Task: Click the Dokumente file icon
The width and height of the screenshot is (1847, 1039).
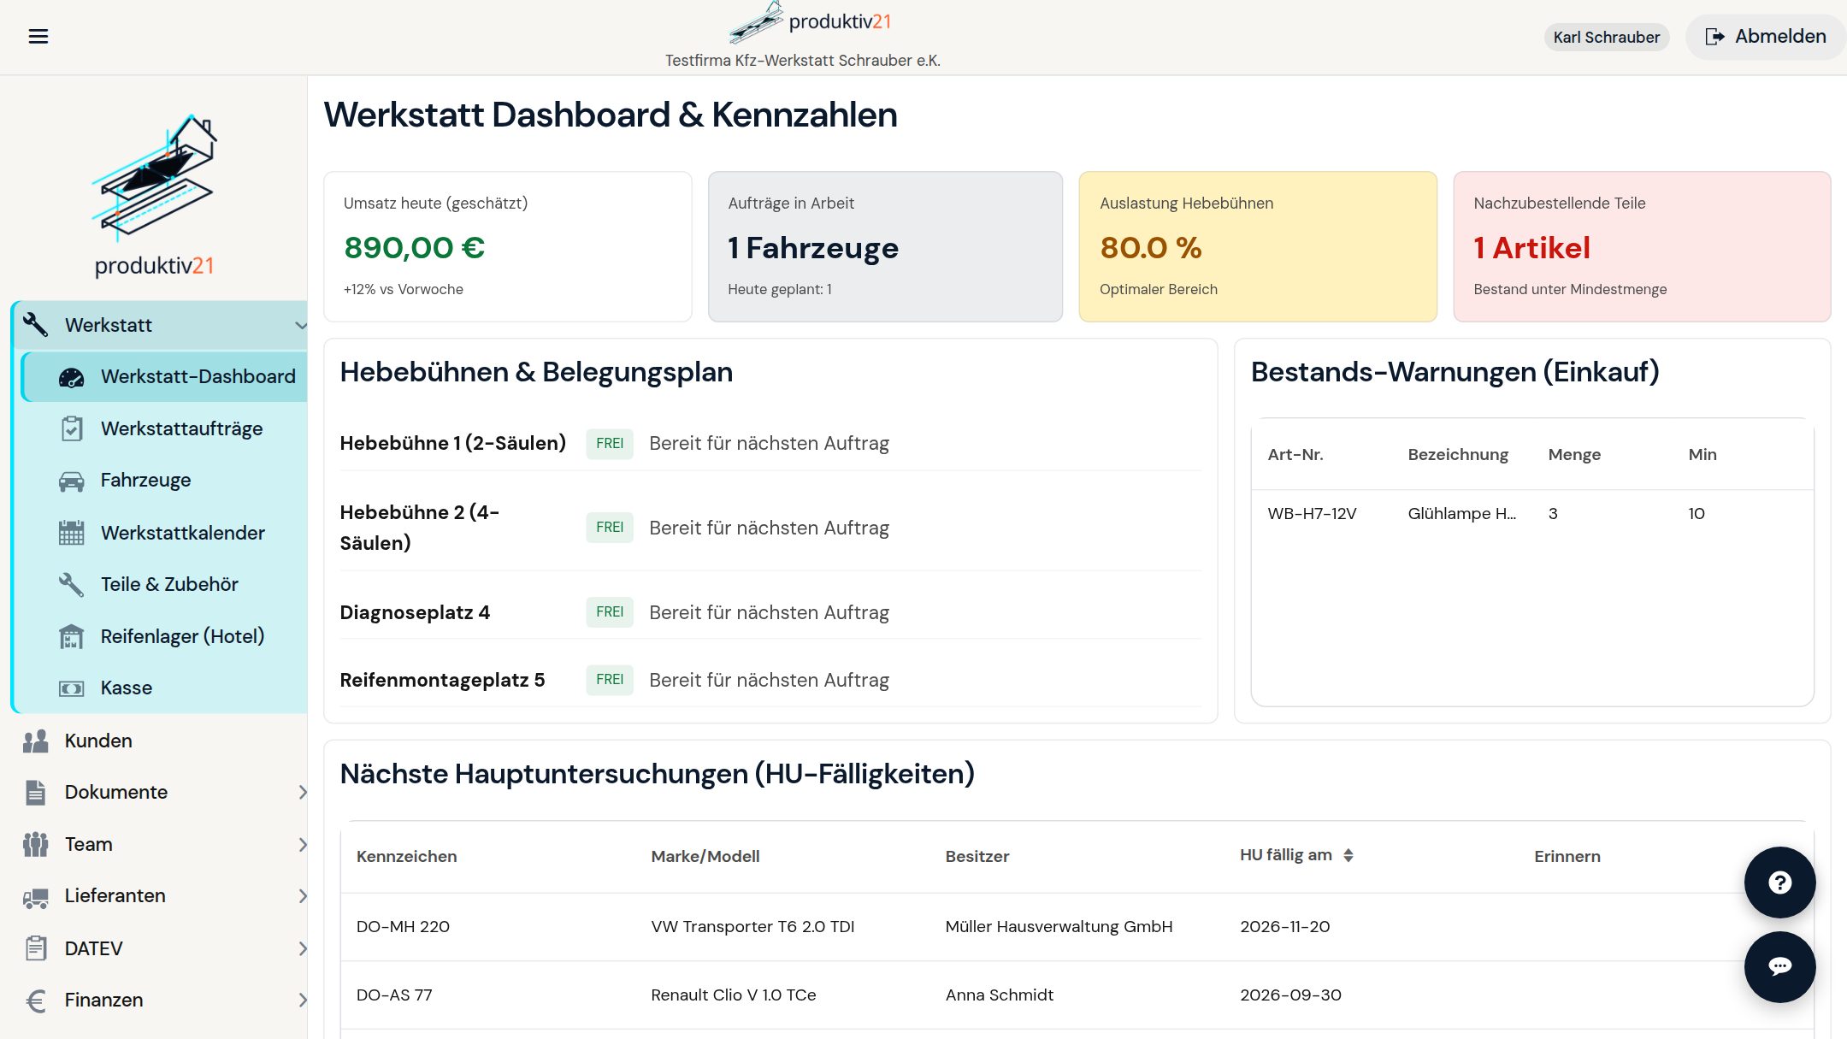Action: pos(35,793)
